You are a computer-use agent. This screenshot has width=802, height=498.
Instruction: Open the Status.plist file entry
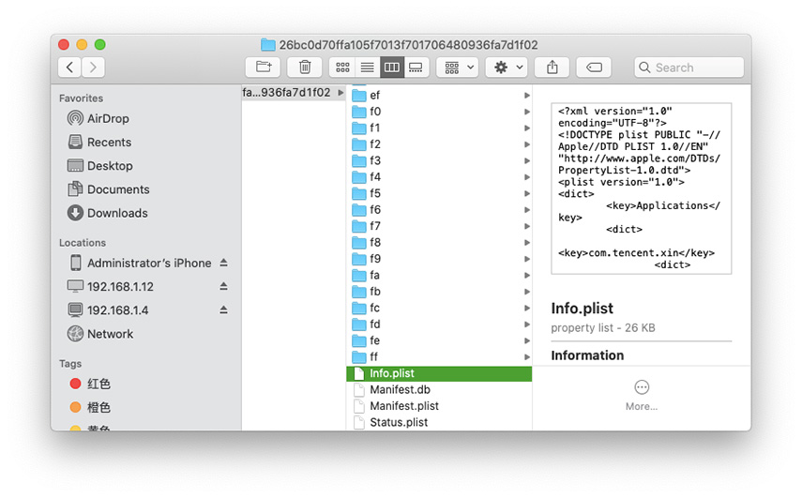[398, 422]
